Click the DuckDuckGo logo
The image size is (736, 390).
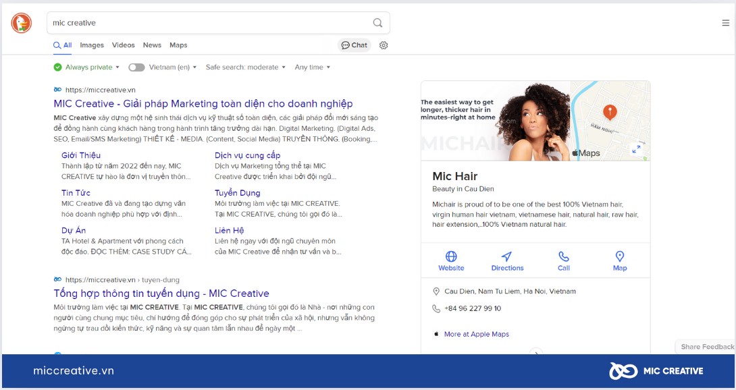[21, 23]
